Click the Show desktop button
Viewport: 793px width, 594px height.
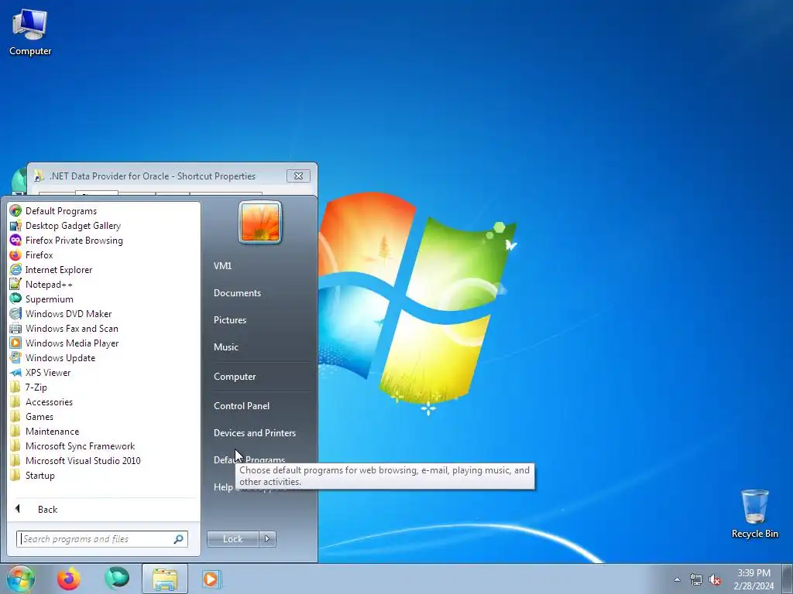click(788, 579)
